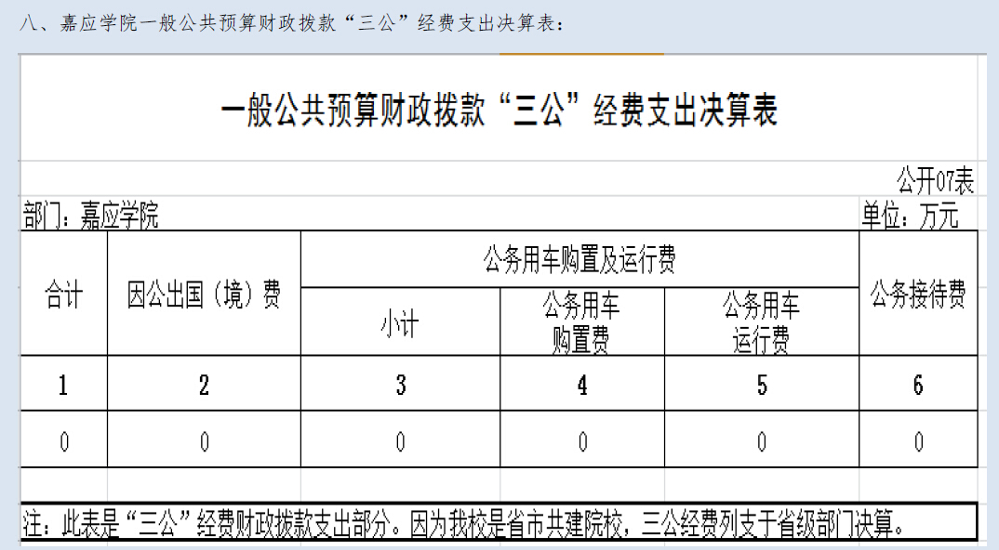
Task: Click the 部门：嘉应学院 text
Action: point(90,216)
